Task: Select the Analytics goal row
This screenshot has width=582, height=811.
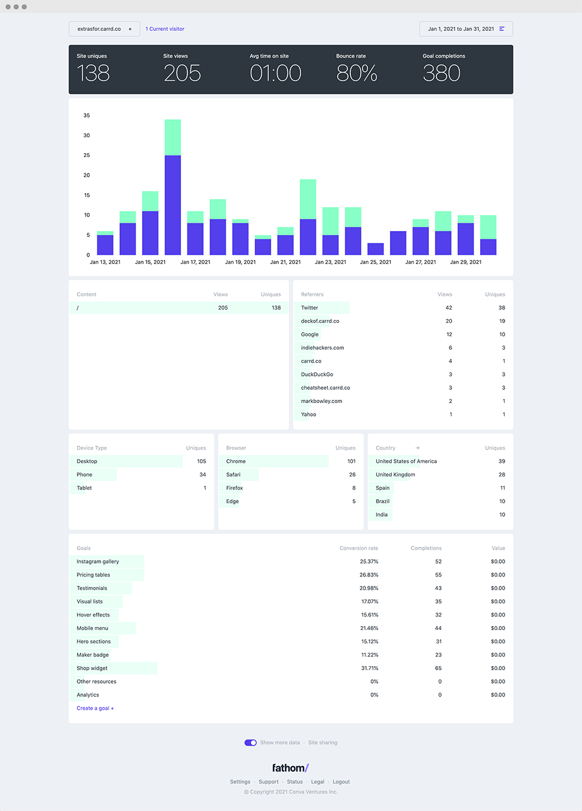Action: click(291, 695)
